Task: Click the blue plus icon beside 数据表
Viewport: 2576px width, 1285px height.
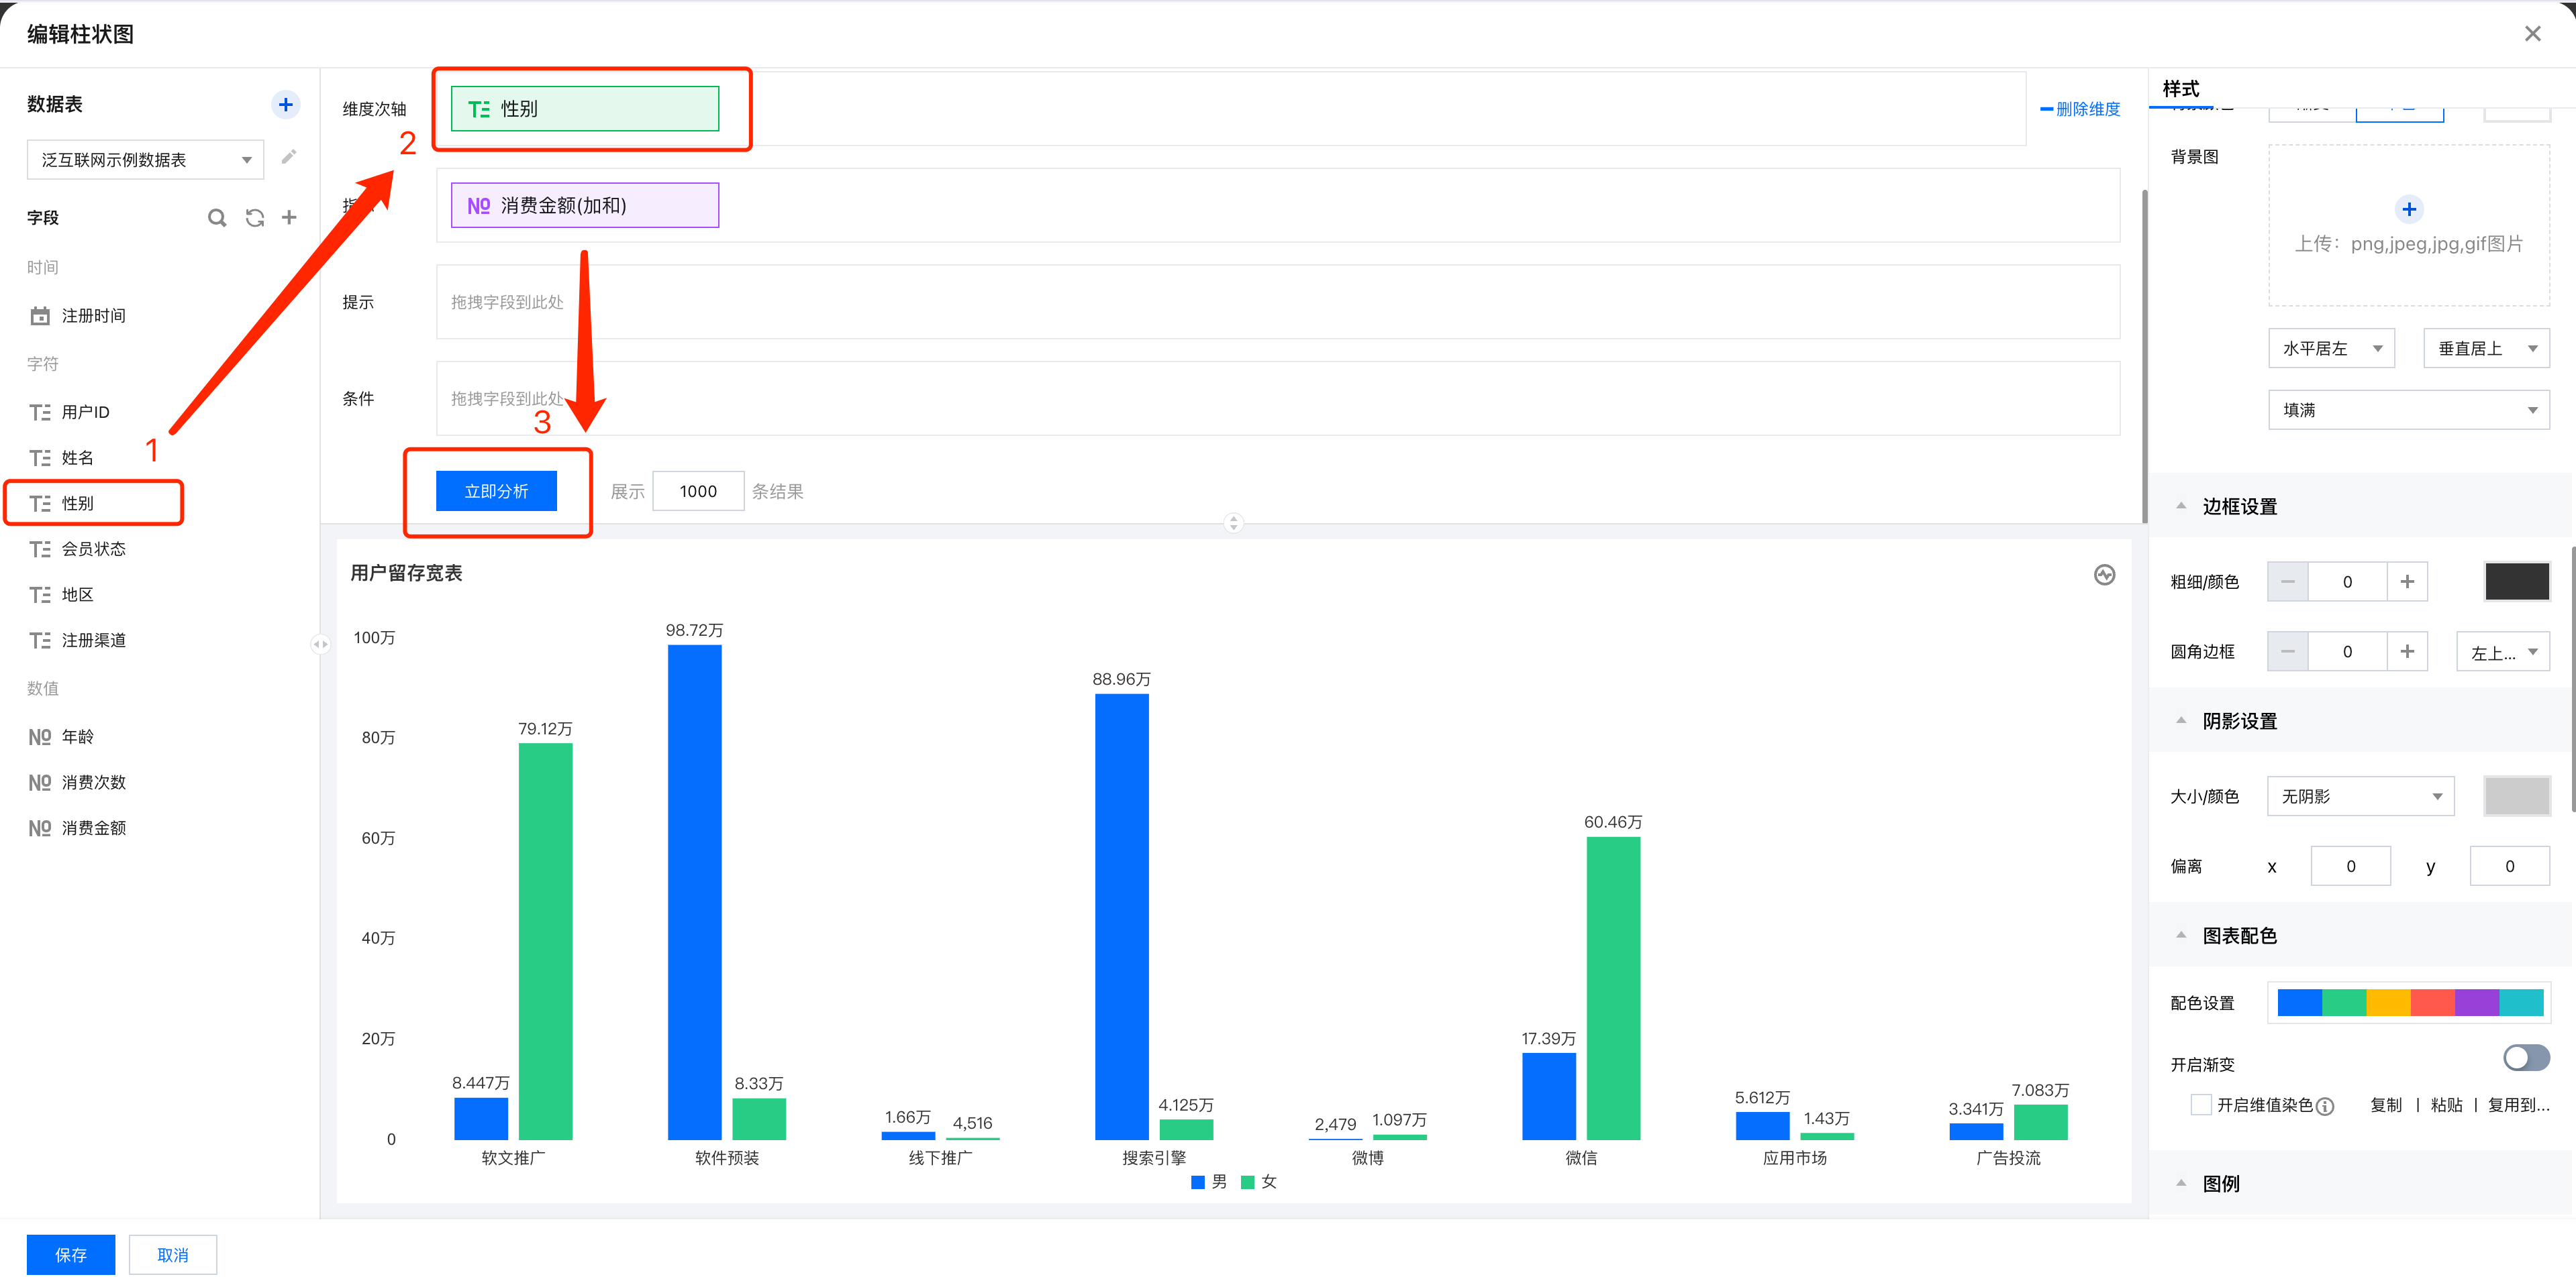Action: point(285,105)
